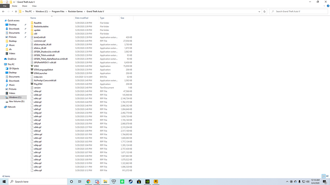The image size is (330, 185).
Task: Switch to the Share ribbon tab
Action: (24, 6)
